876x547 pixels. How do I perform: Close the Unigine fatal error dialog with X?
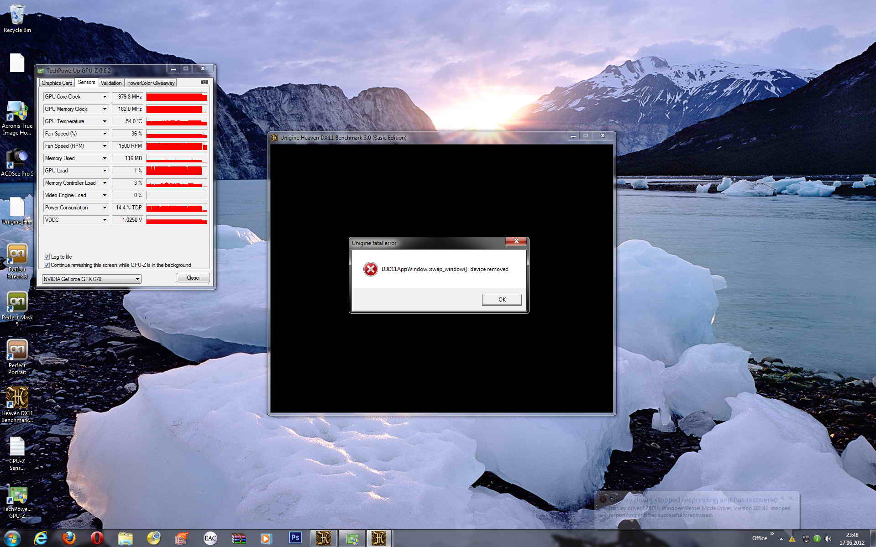[x=516, y=241]
